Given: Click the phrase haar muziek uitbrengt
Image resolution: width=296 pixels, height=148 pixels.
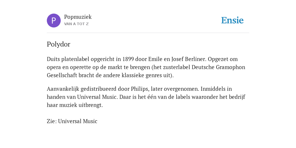Looking at the screenshot, I should (75, 105).
